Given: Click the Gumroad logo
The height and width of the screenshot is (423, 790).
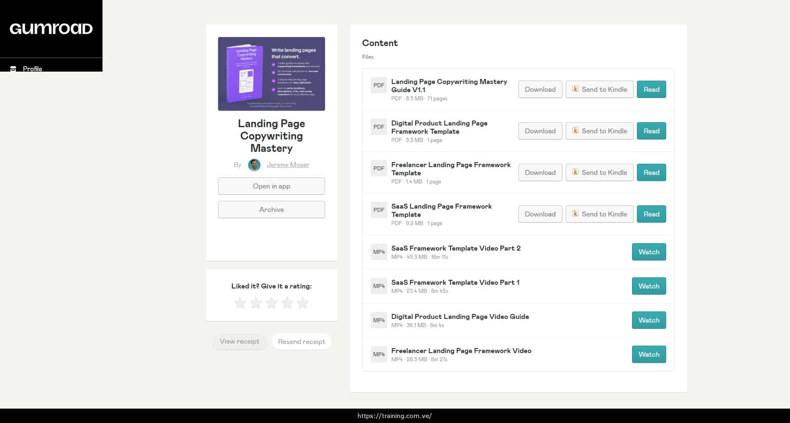Looking at the screenshot, I should (51, 29).
